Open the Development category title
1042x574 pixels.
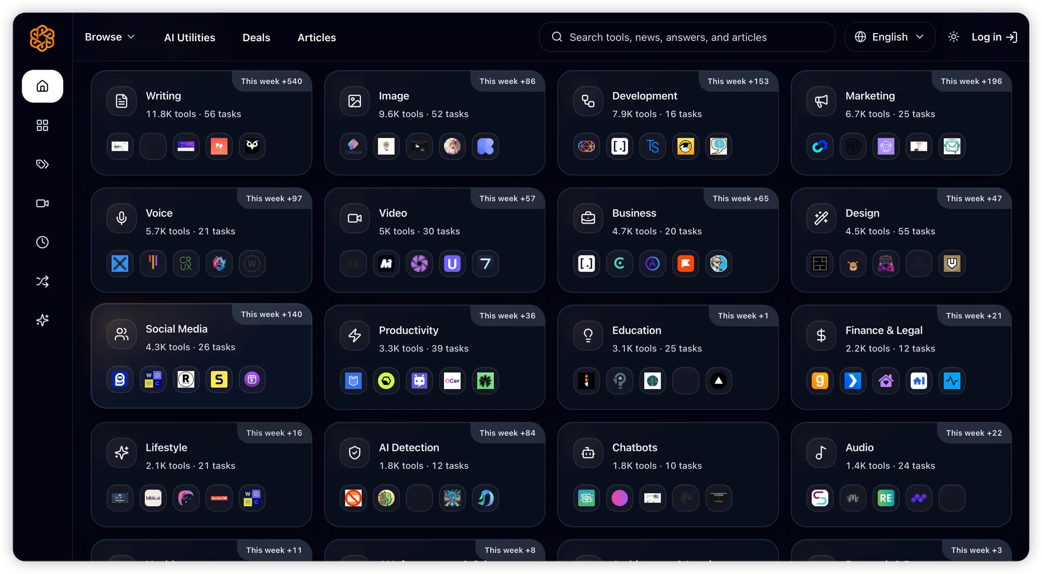[645, 96]
